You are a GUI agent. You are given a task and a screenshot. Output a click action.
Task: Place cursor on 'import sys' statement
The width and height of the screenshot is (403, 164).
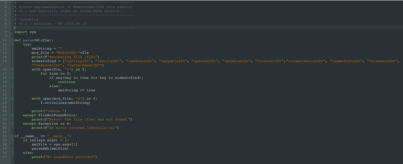(x=25, y=32)
